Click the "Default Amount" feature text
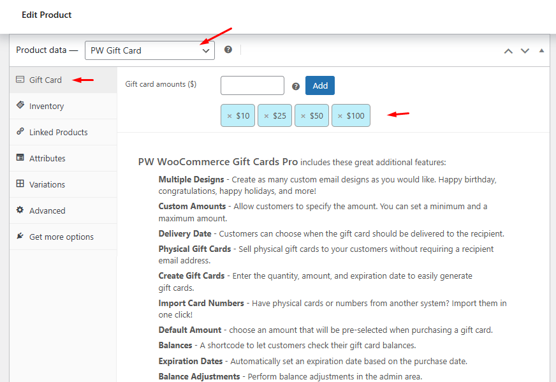 point(190,330)
